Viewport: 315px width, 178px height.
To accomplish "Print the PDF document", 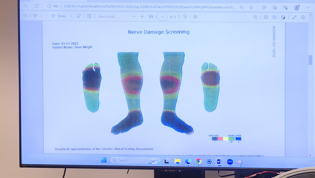I will pos(266,17).
